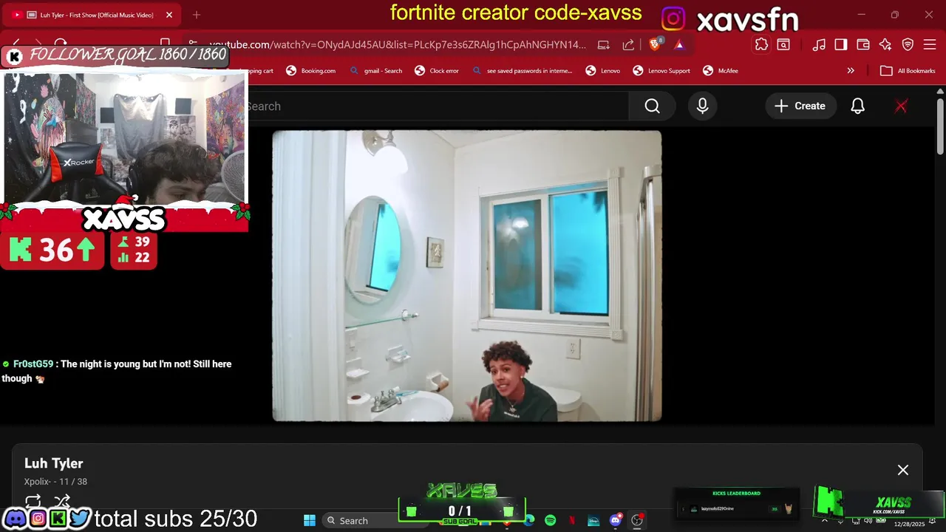Open the tab search icon
Image resolution: width=946 pixels, height=532 pixels.
783,44
